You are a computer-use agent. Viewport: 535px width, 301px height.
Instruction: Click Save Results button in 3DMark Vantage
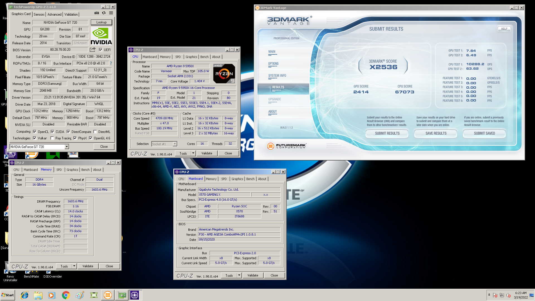coord(436,133)
